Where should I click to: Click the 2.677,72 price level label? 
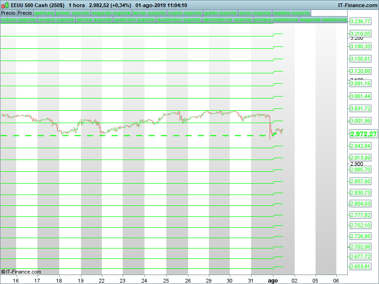tap(361, 257)
